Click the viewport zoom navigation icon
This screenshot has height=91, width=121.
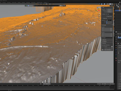click(99, 13)
